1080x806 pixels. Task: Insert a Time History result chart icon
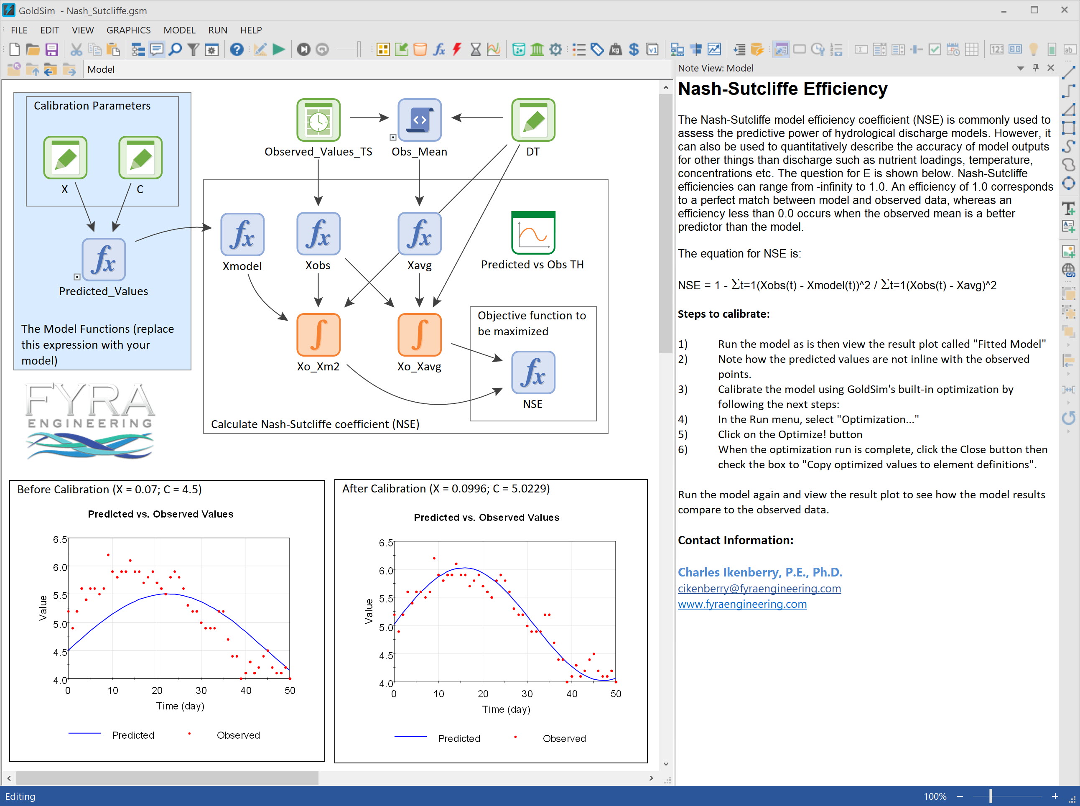click(x=494, y=49)
